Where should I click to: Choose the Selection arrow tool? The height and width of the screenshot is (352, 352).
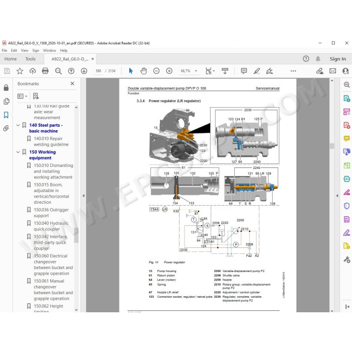pyautogui.click(x=131, y=71)
